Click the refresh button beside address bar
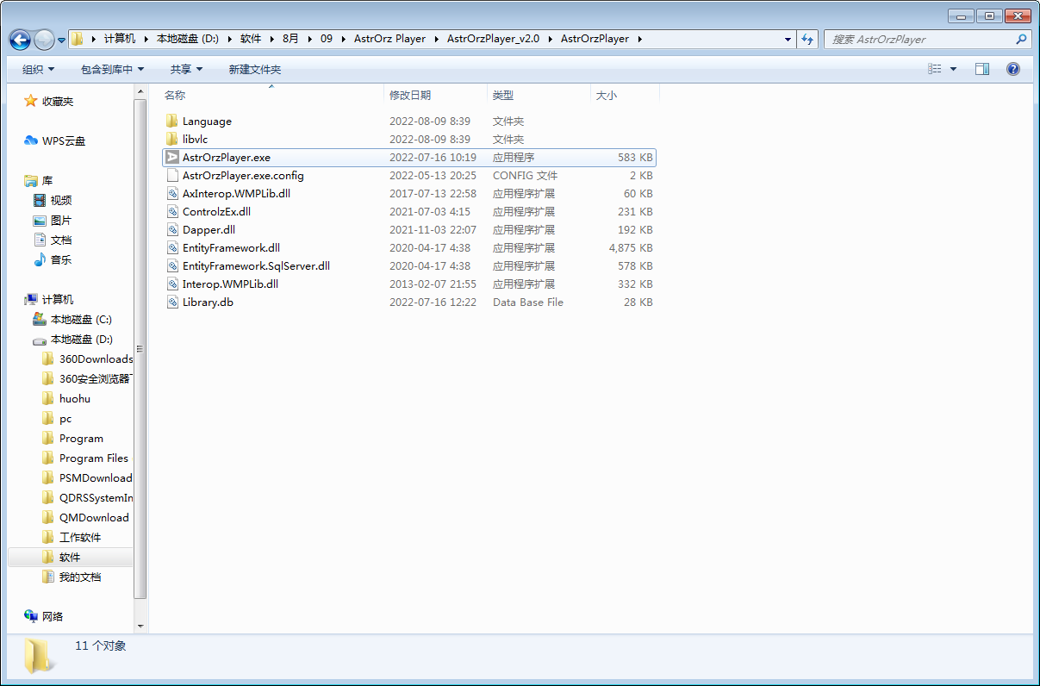1040x686 pixels. [807, 39]
